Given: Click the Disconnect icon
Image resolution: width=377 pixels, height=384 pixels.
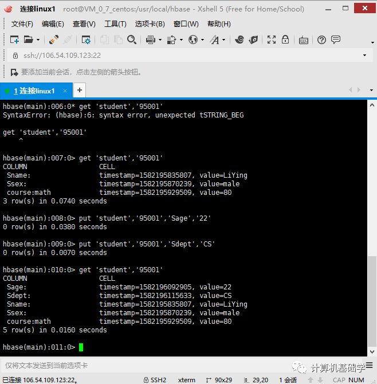Looking at the screenshot, I should click(x=68, y=40).
